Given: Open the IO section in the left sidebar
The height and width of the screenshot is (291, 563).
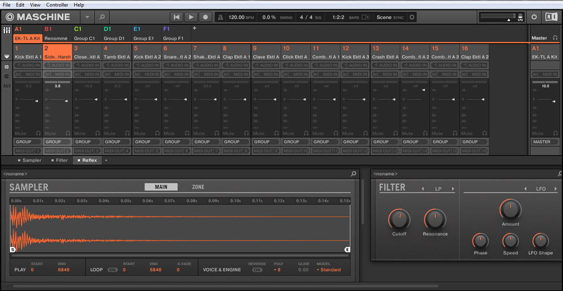Looking at the screenshot, I should (7, 66).
